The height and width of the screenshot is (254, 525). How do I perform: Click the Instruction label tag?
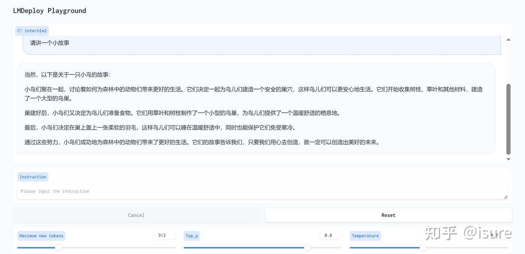click(32, 177)
